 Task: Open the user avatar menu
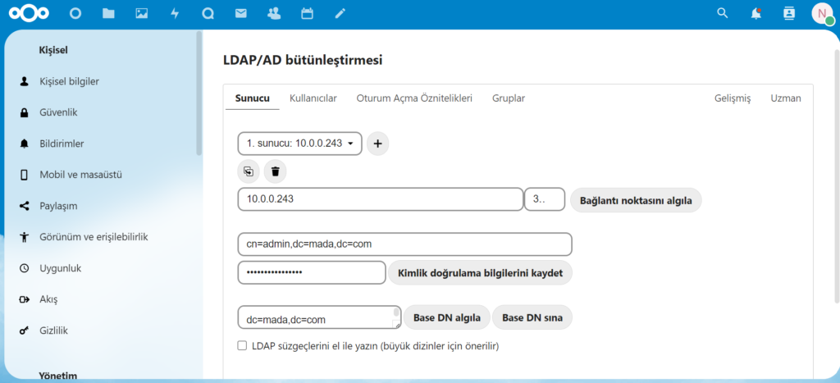822,13
